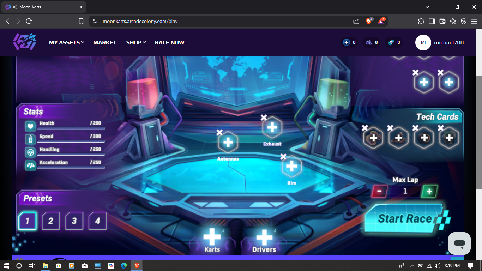
Task: Open Microsoft Edge from the taskbar
Action: pyautogui.click(x=123, y=266)
